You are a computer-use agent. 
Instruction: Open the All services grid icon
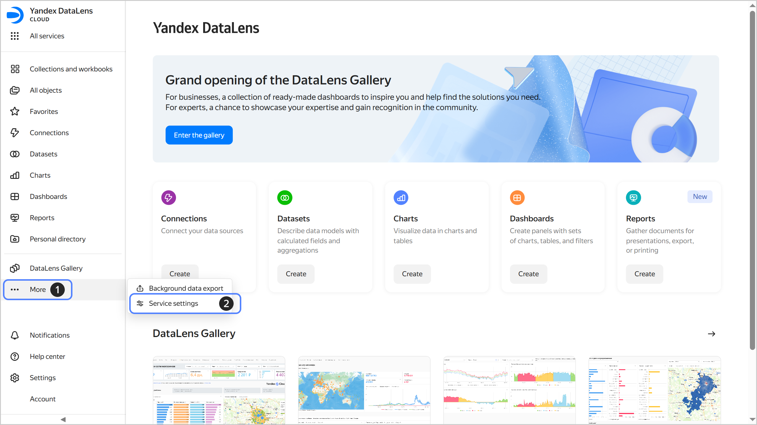(15, 36)
